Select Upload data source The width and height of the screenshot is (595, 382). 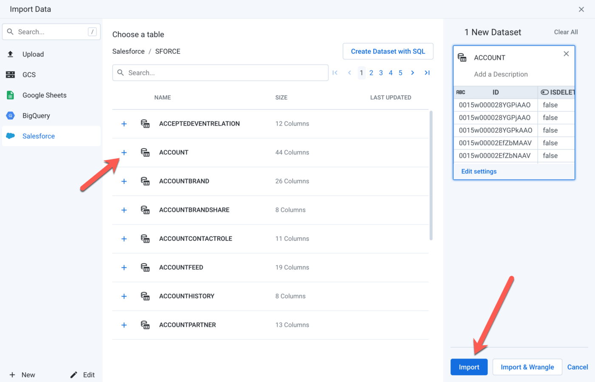[x=51, y=54]
